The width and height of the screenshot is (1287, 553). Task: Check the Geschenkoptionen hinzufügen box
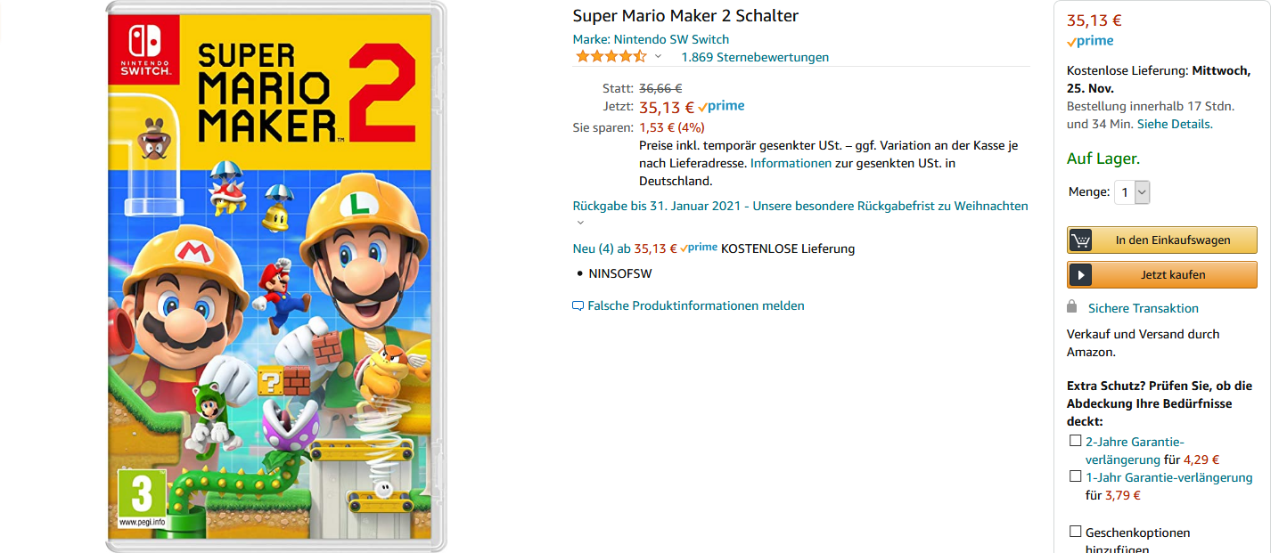(x=1075, y=532)
